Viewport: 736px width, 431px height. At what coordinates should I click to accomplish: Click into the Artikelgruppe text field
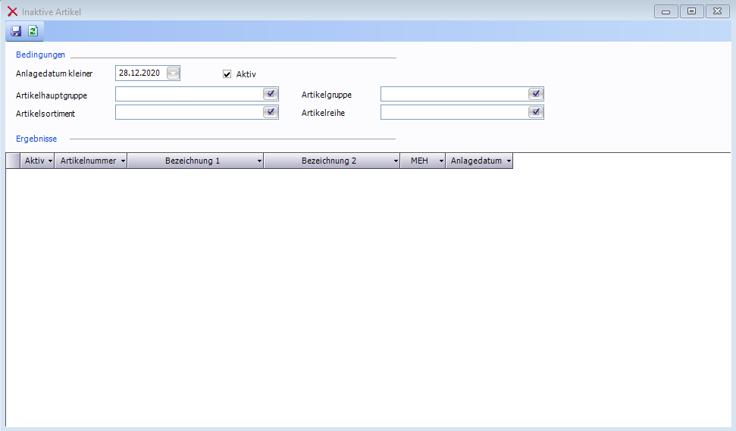(x=453, y=94)
